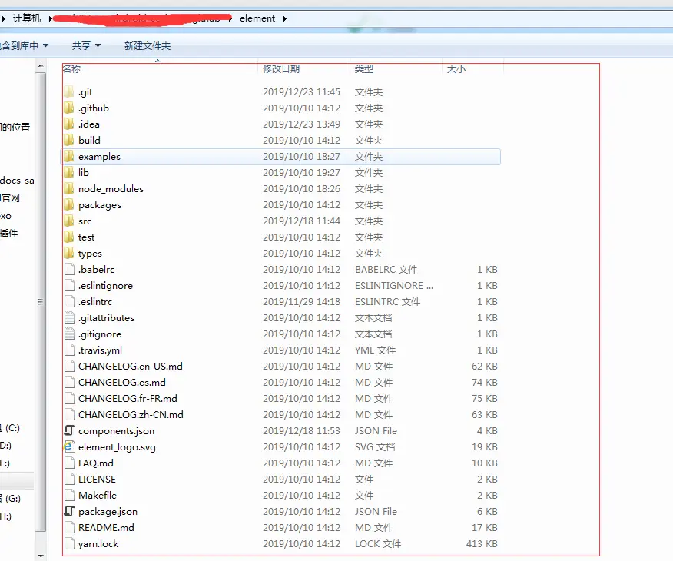The height and width of the screenshot is (561, 673).
Task: Click the 计算机 breadcrumb segment
Action: 27,18
